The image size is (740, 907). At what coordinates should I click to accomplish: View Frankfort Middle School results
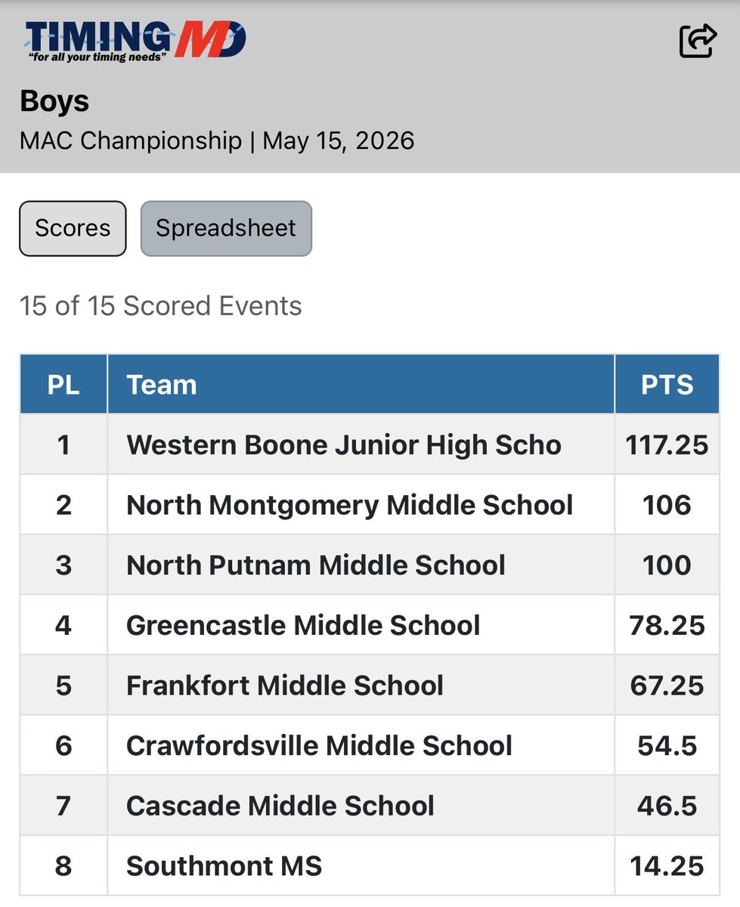370,685
